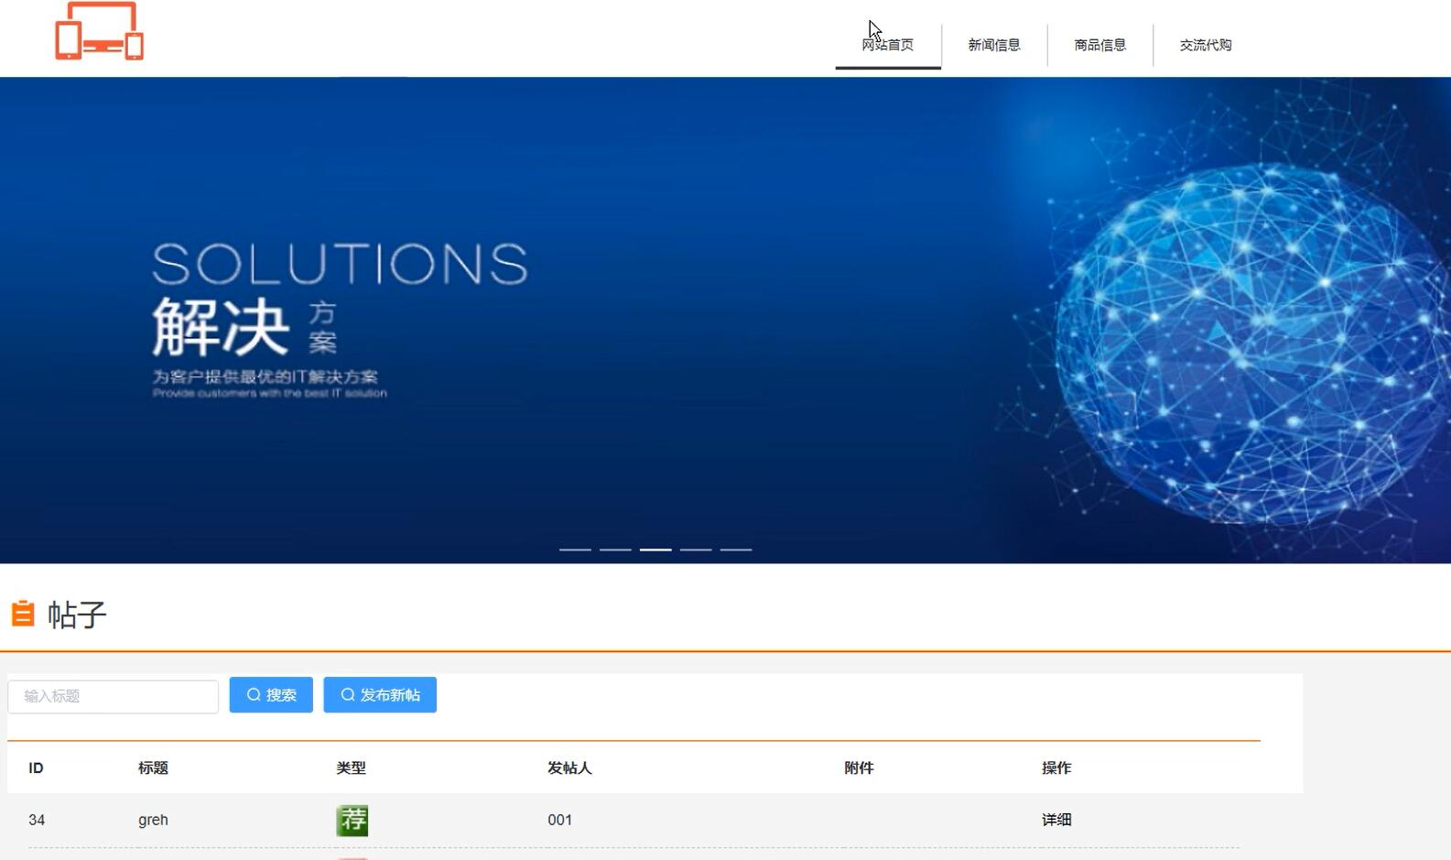Click the orange clipboard icon beside 帖子
The height and width of the screenshot is (860, 1451).
pyautogui.click(x=23, y=614)
